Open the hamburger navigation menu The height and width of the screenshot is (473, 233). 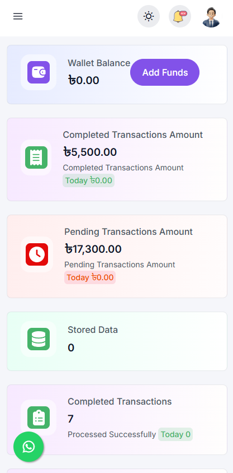point(18,16)
